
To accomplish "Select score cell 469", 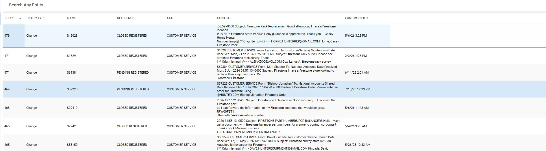I will [x=7, y=89].
